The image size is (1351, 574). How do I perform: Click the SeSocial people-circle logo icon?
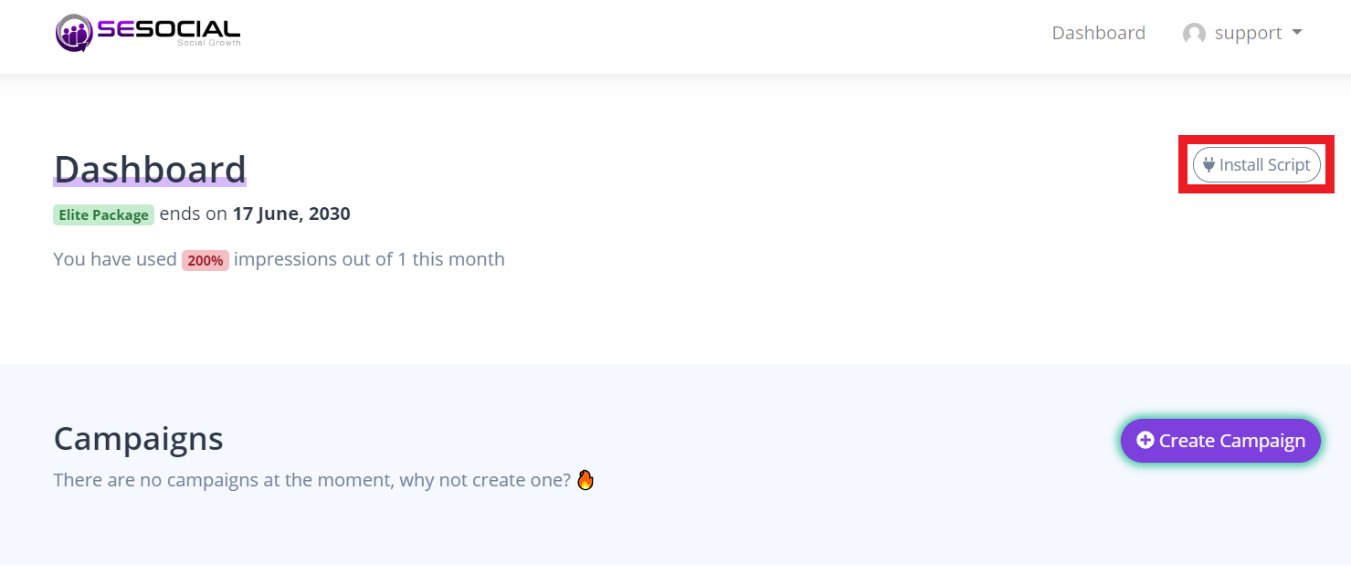pos(74,34)
